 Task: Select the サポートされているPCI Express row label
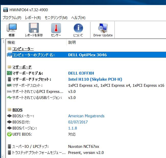[38, 91]
